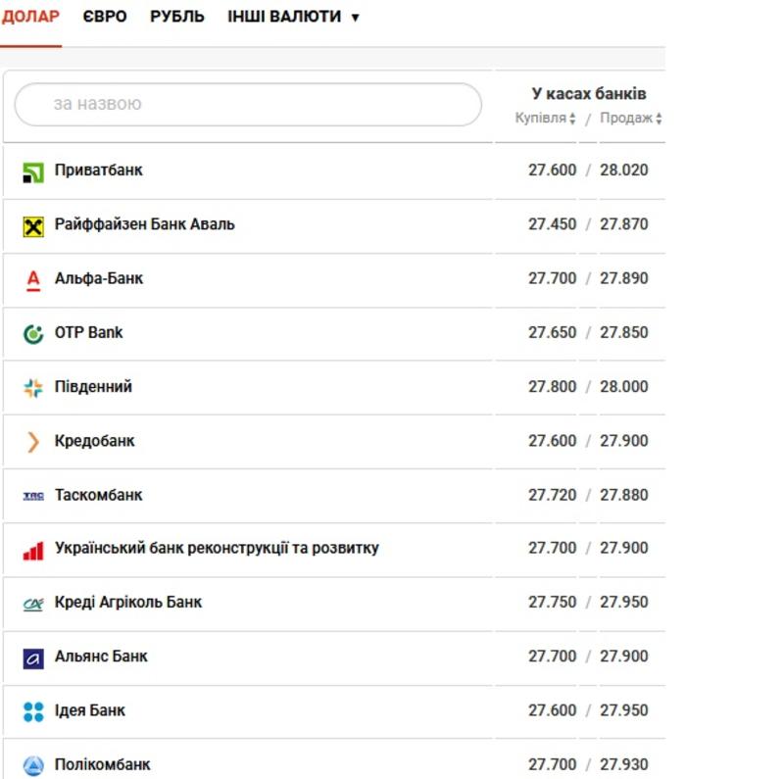This screenshot has height=779, width=784.
Task: Switch to the РУБЛЬ tab
Action: tap(177, 17)
